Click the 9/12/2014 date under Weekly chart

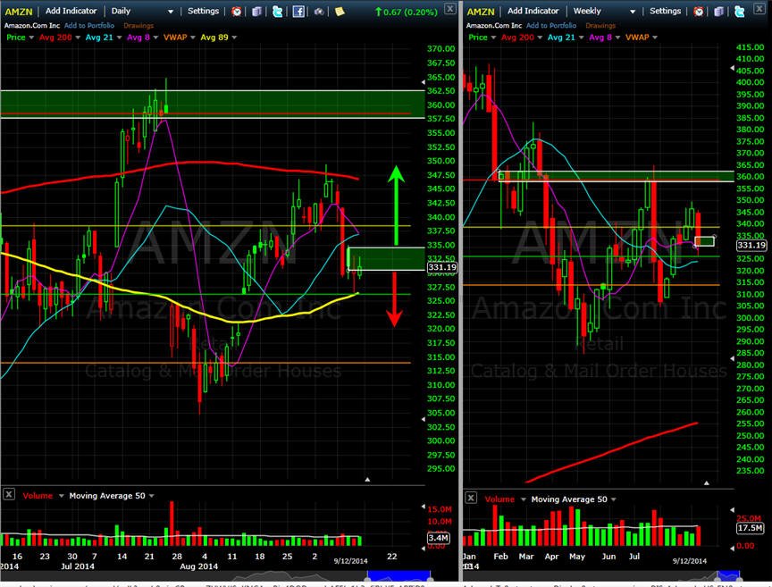click(689, 561)
